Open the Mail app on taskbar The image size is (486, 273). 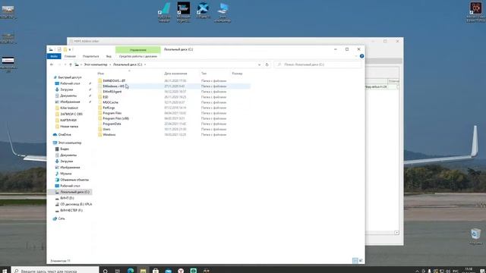pos(169,271)
